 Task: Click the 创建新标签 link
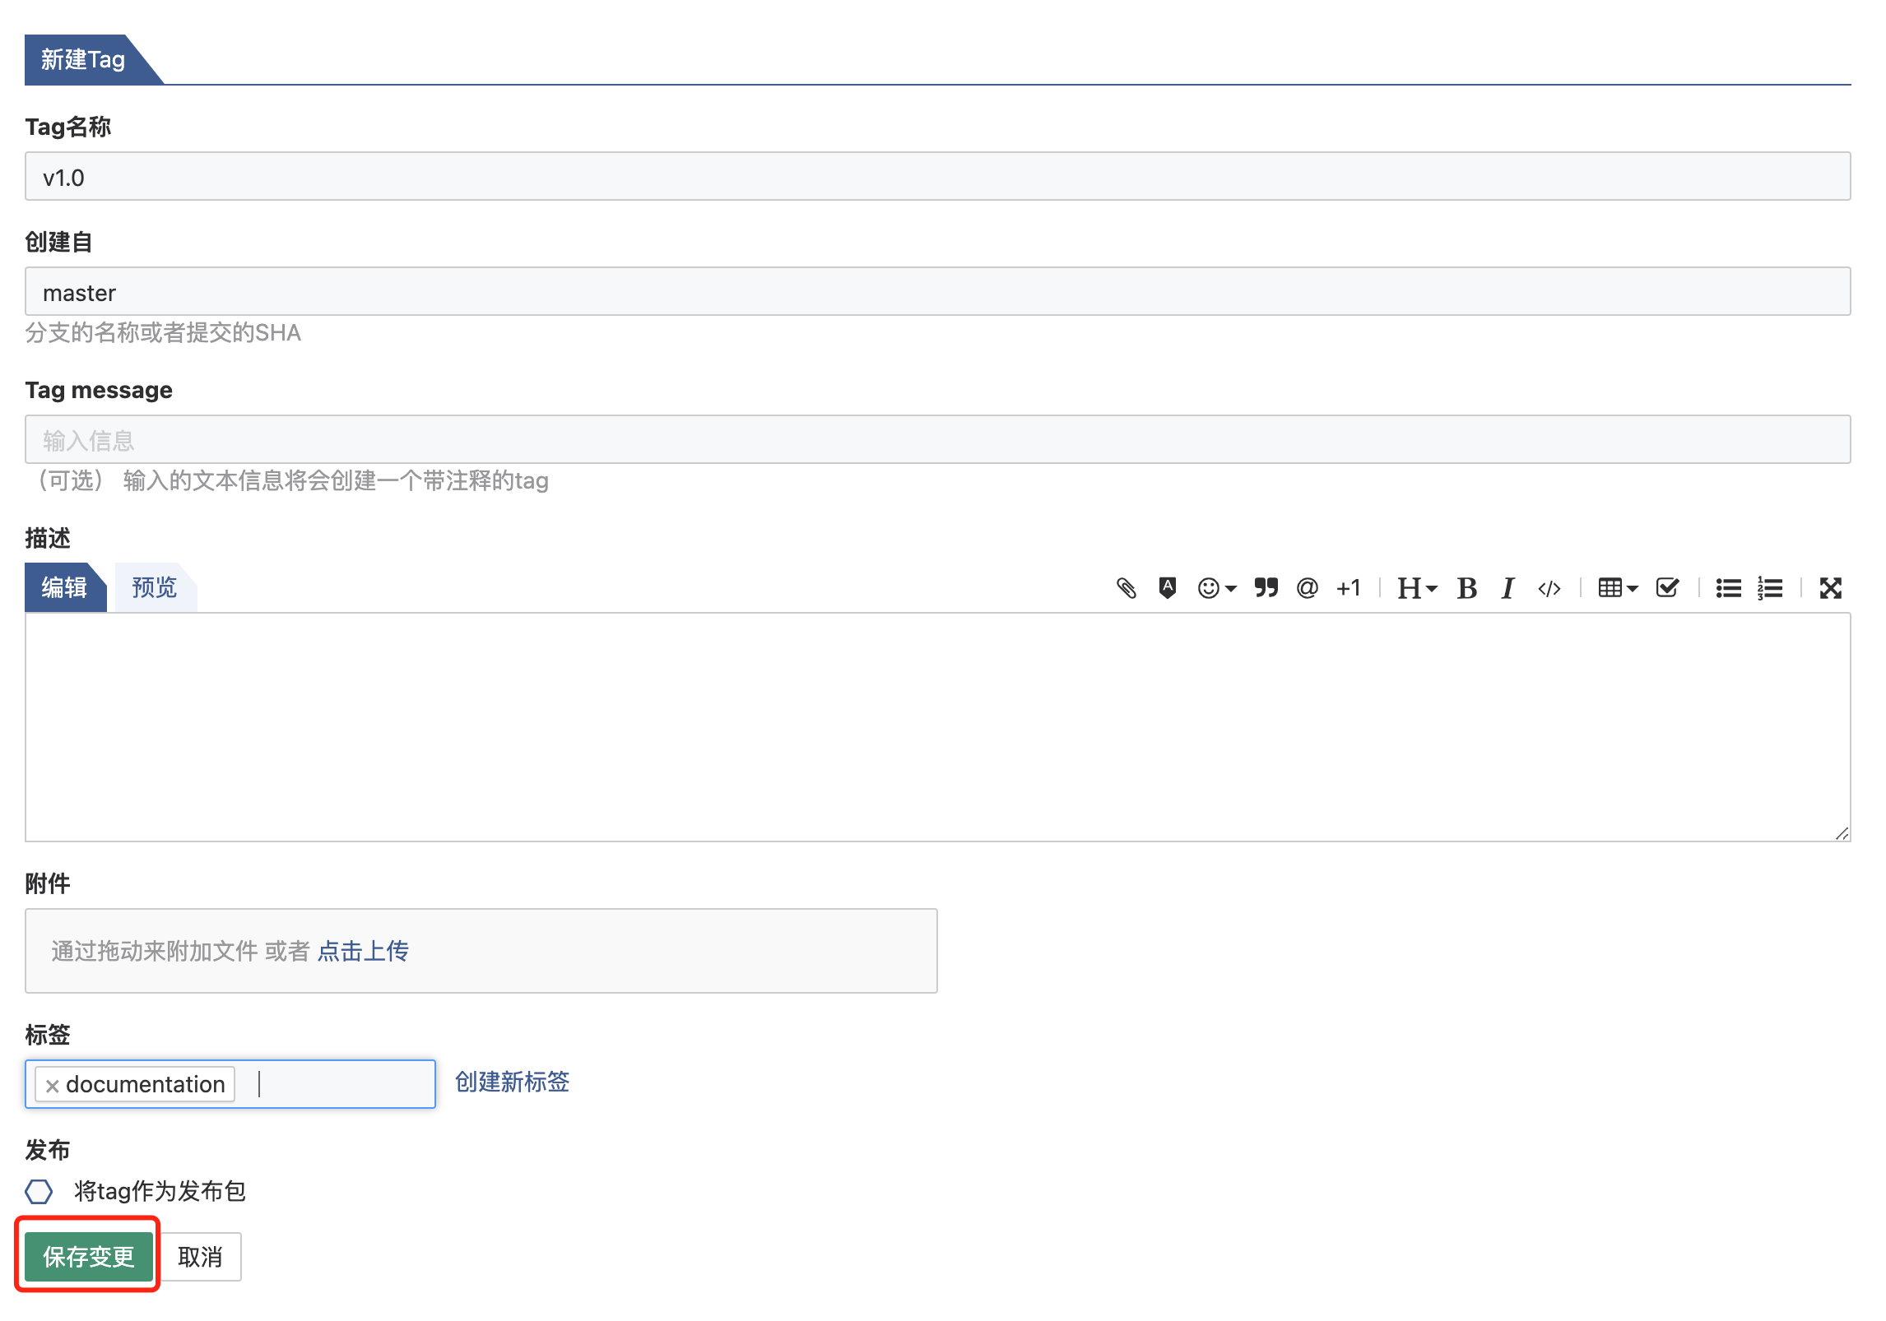512,1082
